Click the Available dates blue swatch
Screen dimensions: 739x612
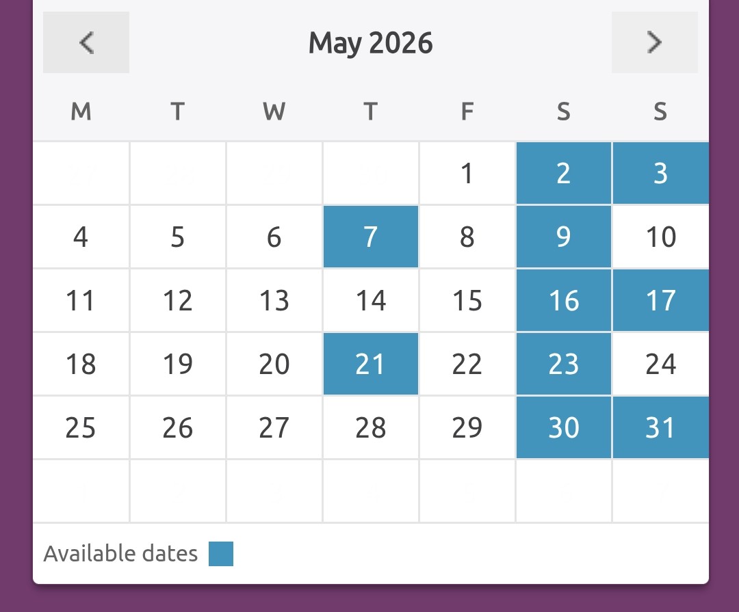click(x=221, y=554)
